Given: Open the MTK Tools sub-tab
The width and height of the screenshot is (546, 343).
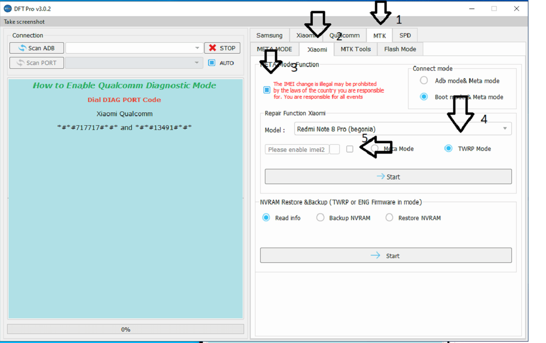Looking at the screenshot, I should pos(355,49).
